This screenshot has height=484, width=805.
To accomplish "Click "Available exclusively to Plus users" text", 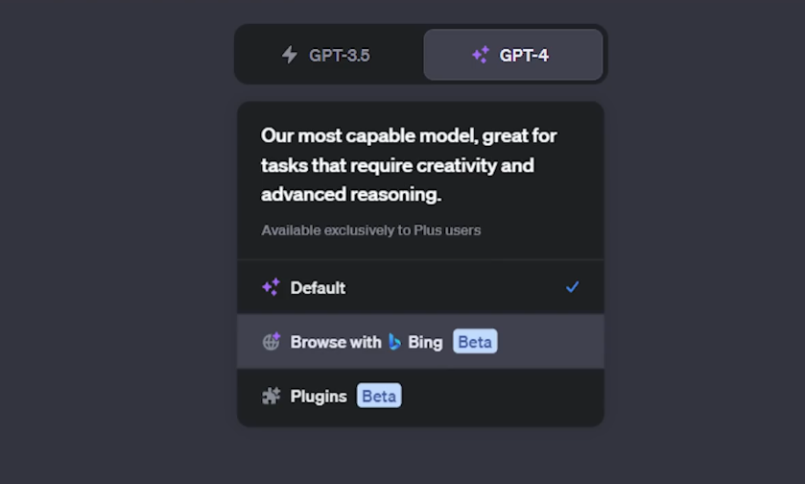I will point(370,230).
